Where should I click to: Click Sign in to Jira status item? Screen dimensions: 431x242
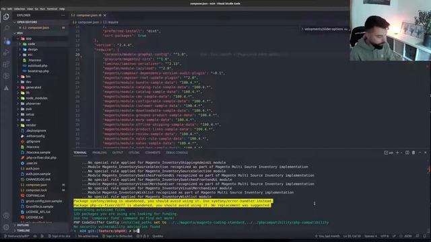(59, 236)
